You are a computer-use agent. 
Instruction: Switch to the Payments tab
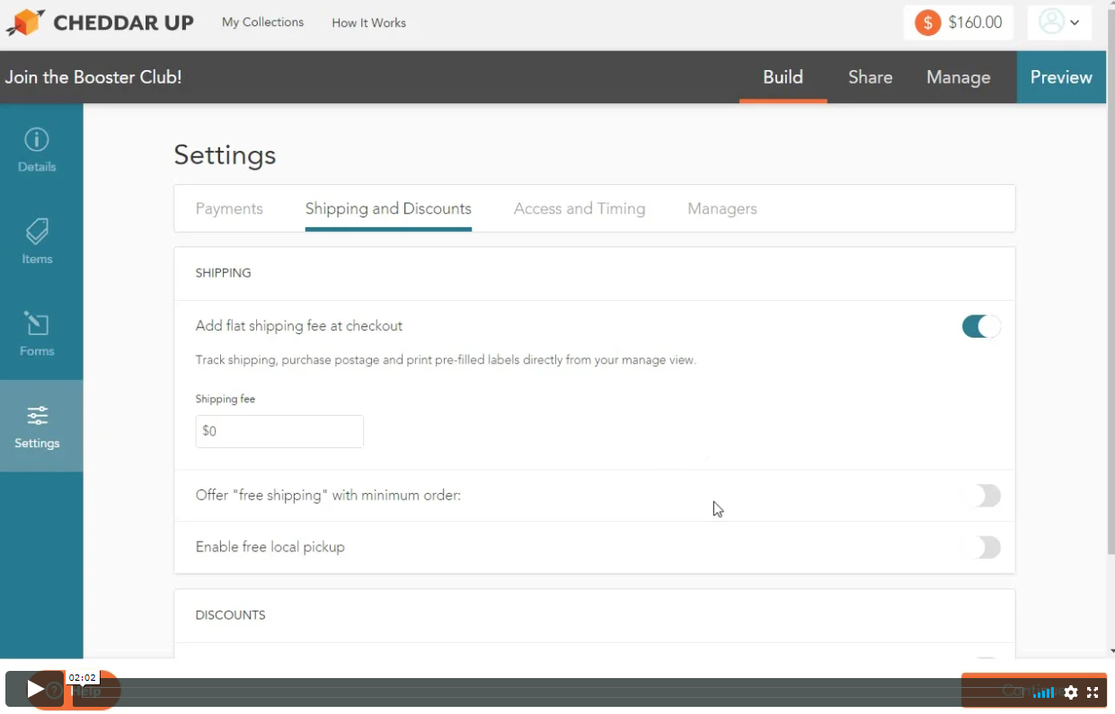229,208
